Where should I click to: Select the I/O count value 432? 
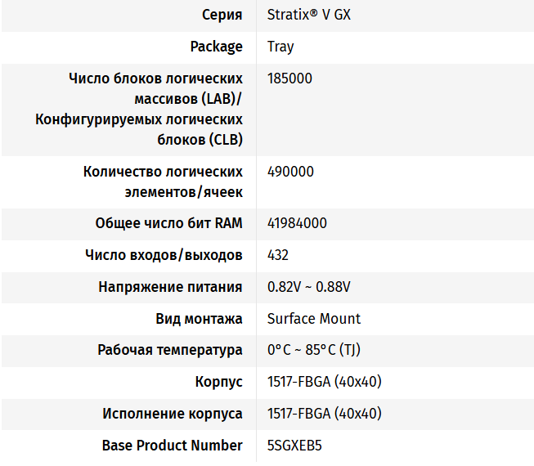278,255
